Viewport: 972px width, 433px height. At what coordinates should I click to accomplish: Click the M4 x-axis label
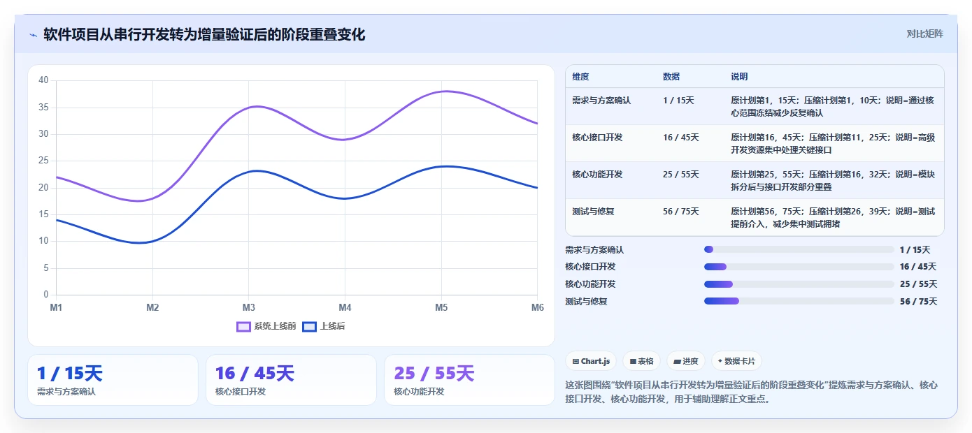(x=345, y=307)
